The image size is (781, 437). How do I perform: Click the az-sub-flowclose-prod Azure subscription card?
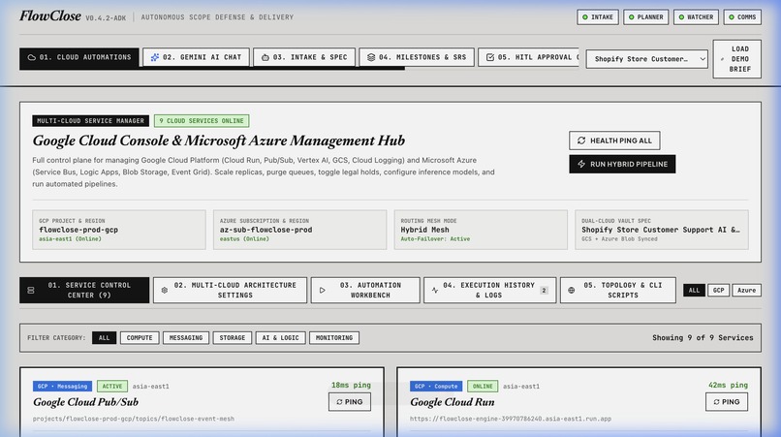[x=299, y=230]
